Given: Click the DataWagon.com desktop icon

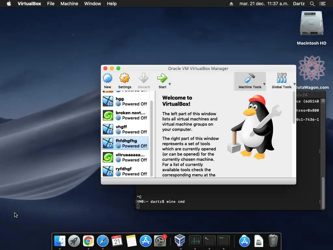Looking at the screenshot, I should coord(312,68).
